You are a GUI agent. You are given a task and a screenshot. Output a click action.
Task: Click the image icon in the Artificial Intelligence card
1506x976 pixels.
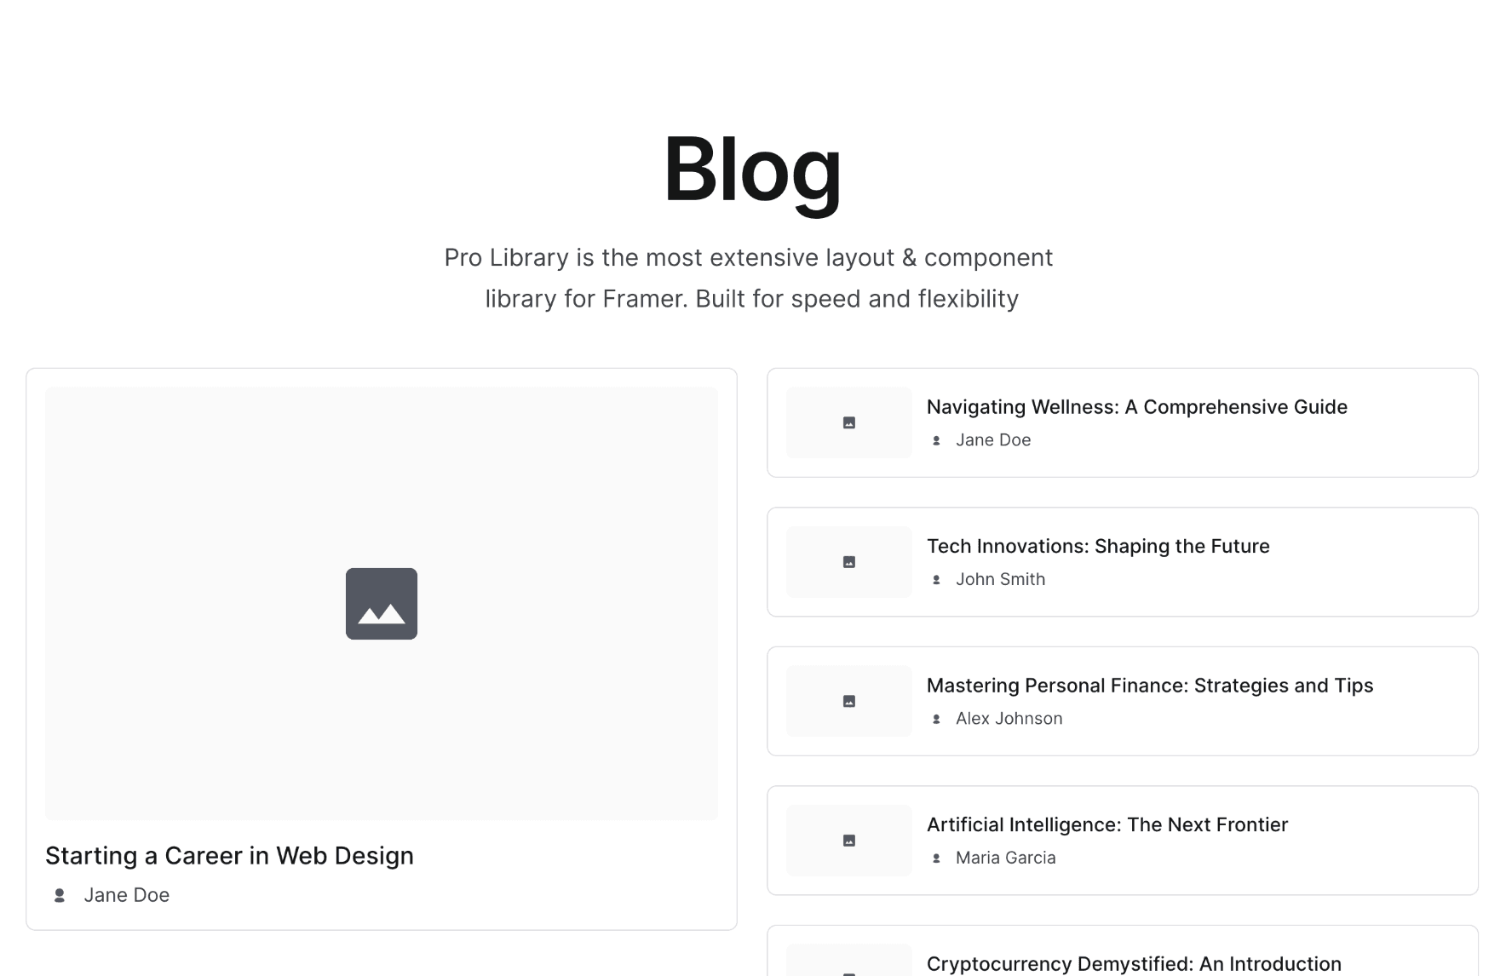point(848,840)
